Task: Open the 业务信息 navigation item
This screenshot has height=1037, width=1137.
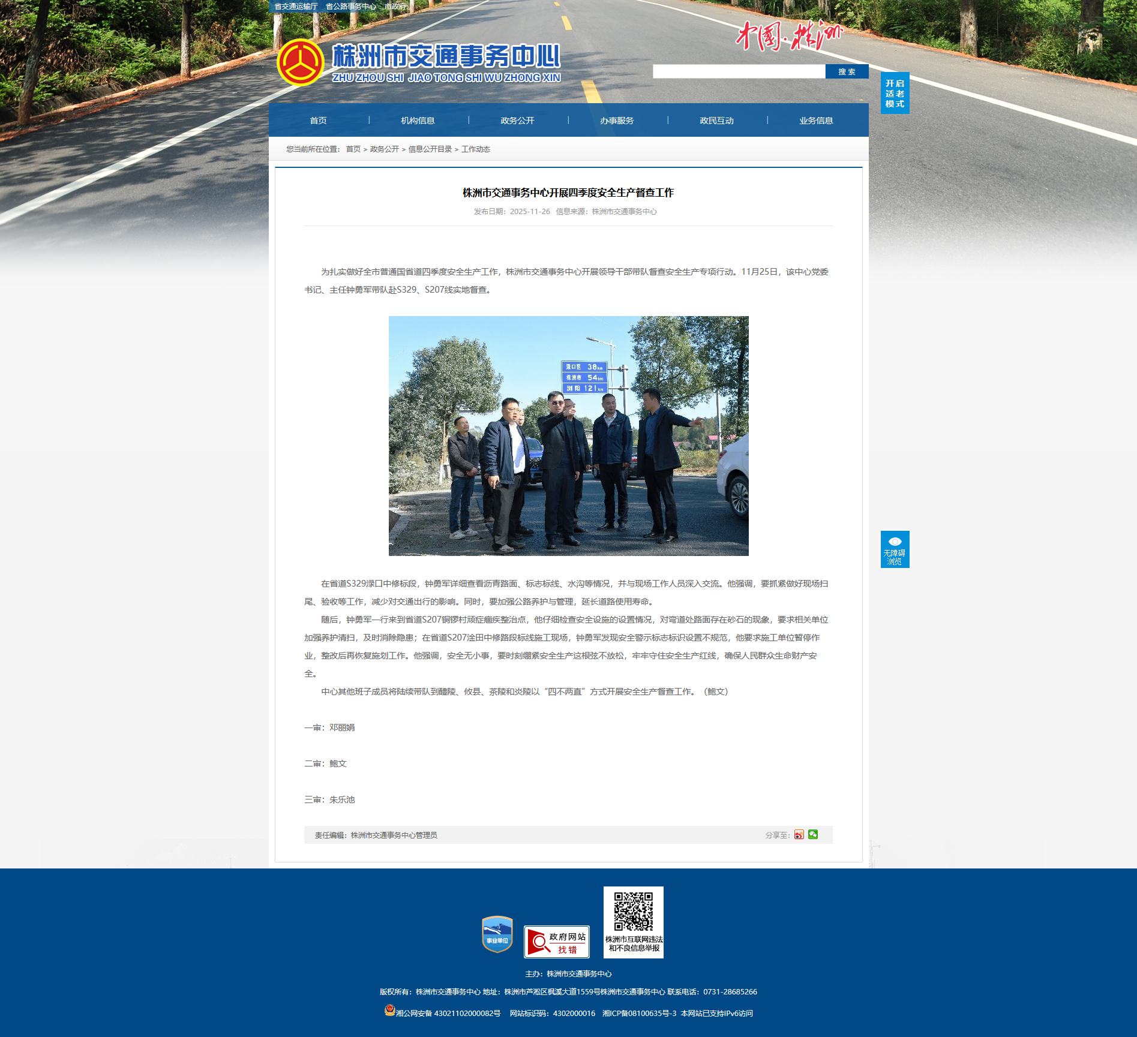Action: coord(816,121)
